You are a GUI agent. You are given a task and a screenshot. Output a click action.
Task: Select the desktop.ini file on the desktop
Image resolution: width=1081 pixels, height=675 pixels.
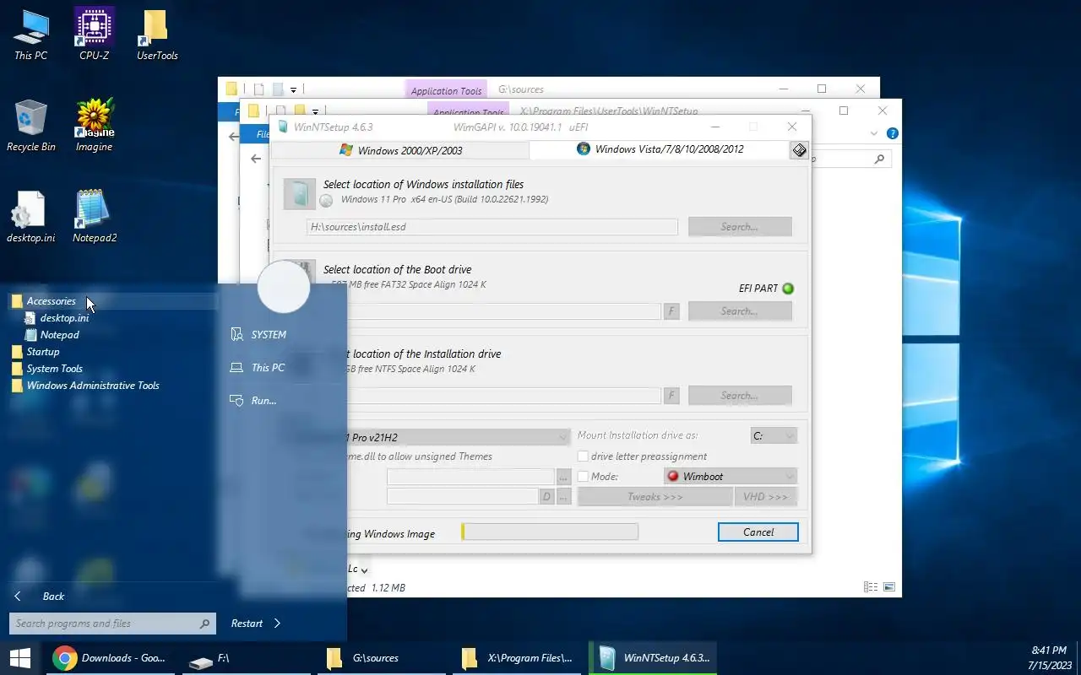31,217
